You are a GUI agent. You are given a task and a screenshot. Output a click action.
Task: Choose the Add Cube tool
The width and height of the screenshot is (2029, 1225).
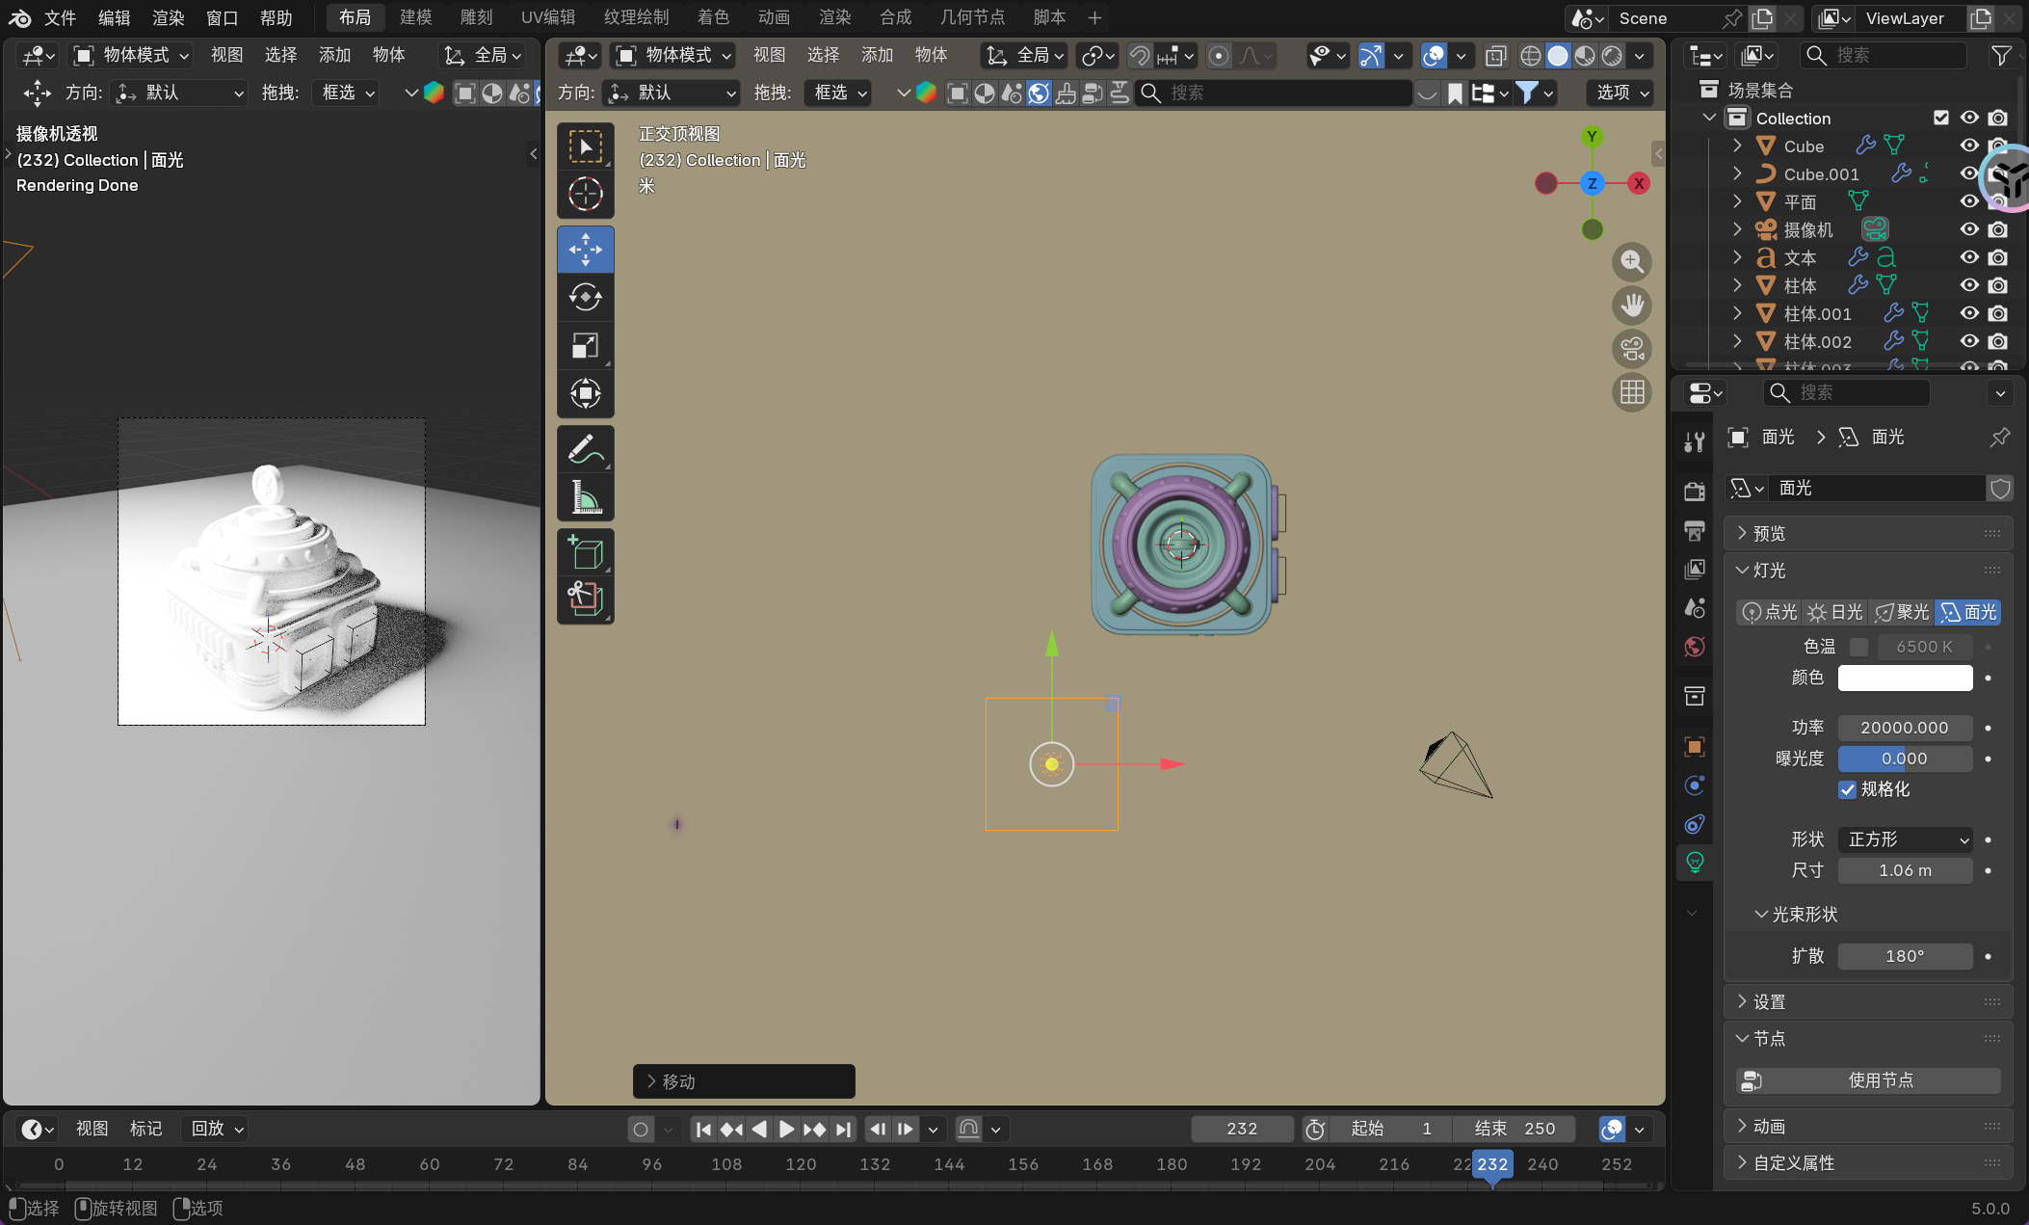pos(585,553)
